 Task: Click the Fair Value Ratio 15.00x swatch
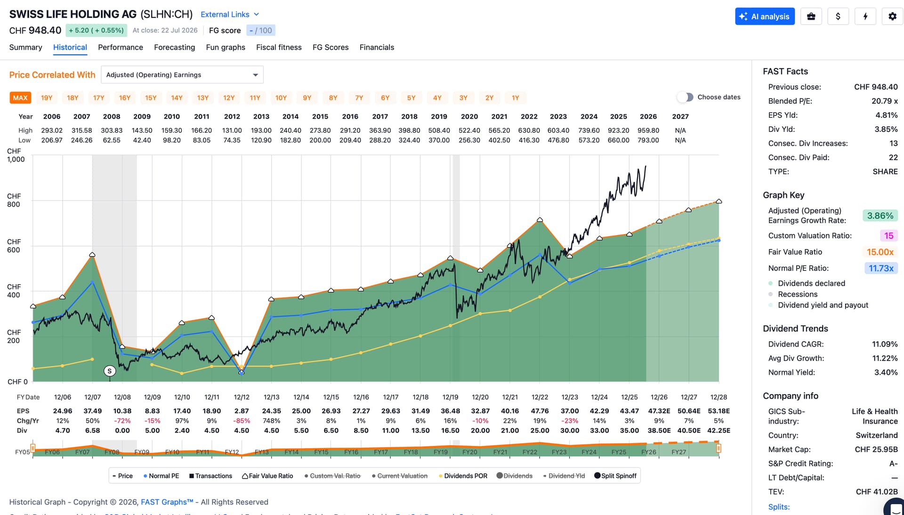click(880, 252)
